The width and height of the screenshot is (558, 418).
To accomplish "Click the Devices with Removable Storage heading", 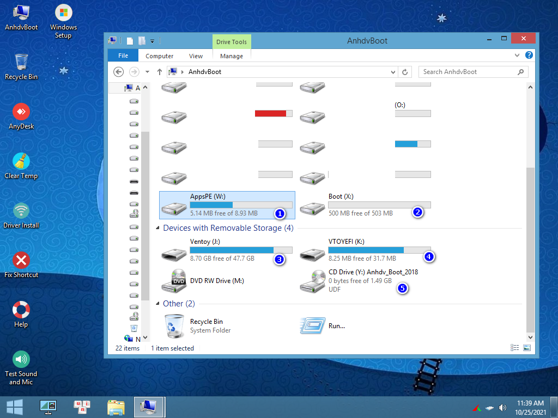I will [228, 228].
